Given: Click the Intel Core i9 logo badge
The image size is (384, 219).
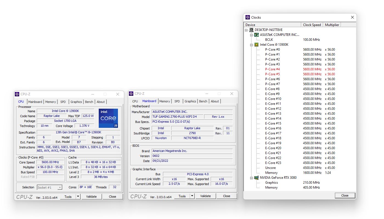Looking at the screenshot, I should click(108, 118).
